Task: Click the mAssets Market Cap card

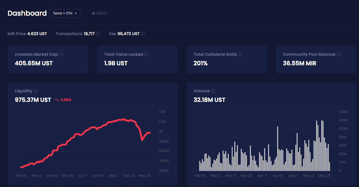Action: pyautogui.click(x=48, y=60)
